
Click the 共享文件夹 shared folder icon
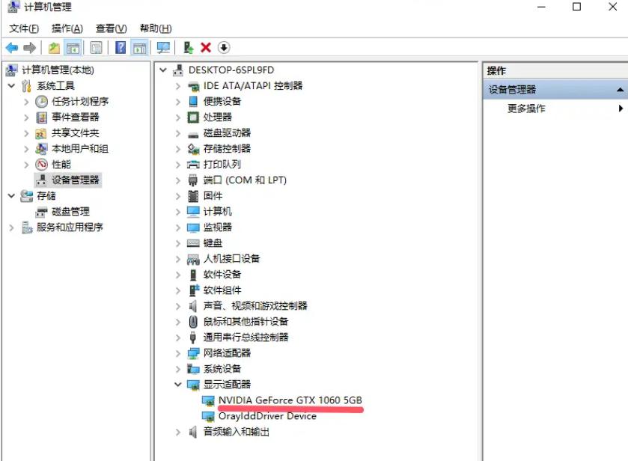tap(41, 133)
